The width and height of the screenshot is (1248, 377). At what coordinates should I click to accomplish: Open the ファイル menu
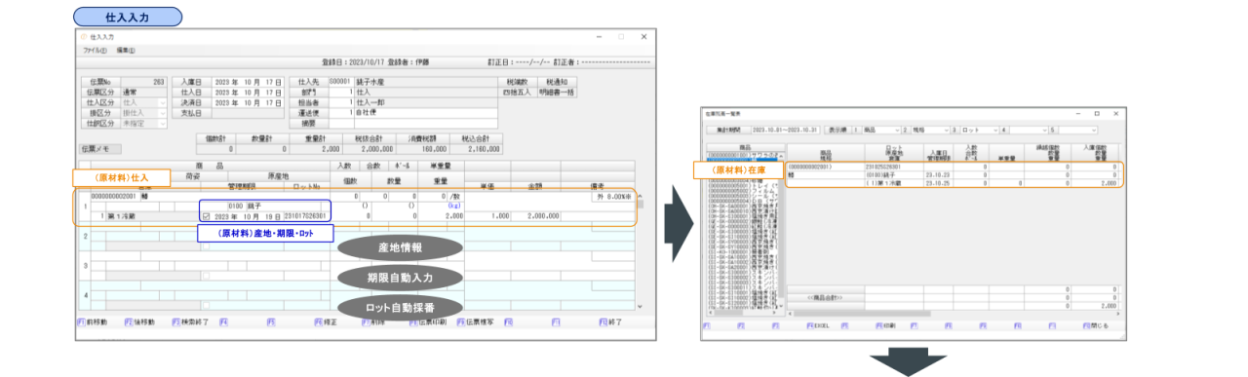(95, 50)
